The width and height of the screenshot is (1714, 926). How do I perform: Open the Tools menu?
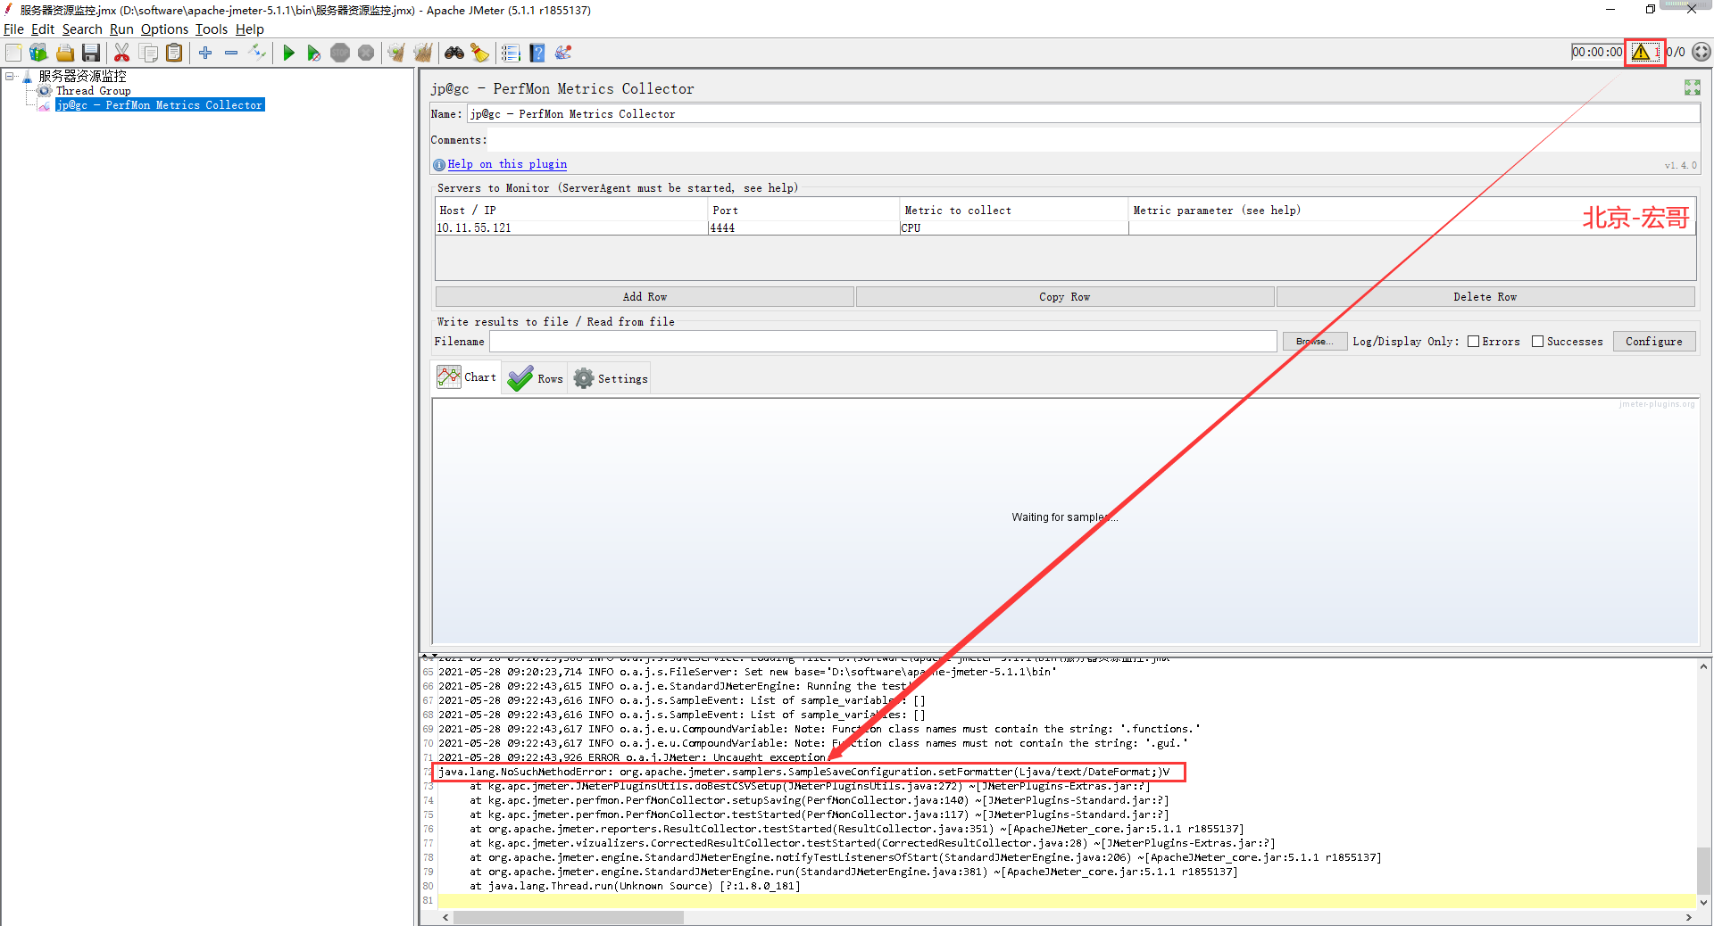pos(212,29)
